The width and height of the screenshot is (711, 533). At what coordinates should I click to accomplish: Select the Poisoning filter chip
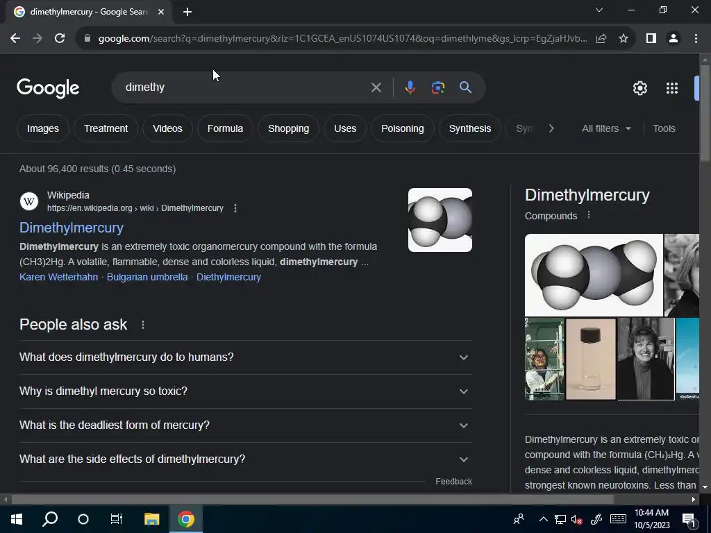[x=403, y=128]
